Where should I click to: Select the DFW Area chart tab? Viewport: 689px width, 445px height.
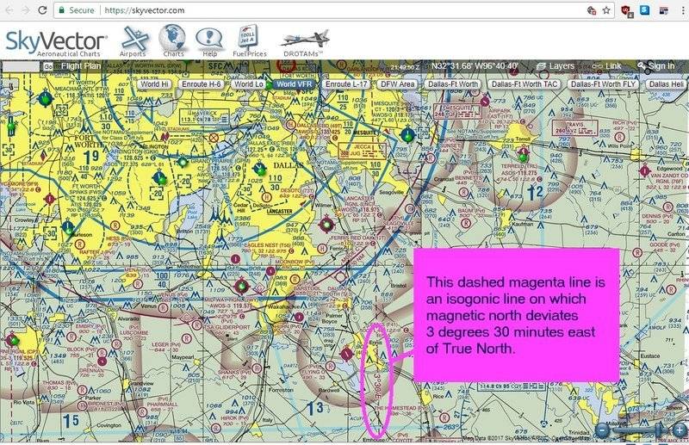coord(397,84)
